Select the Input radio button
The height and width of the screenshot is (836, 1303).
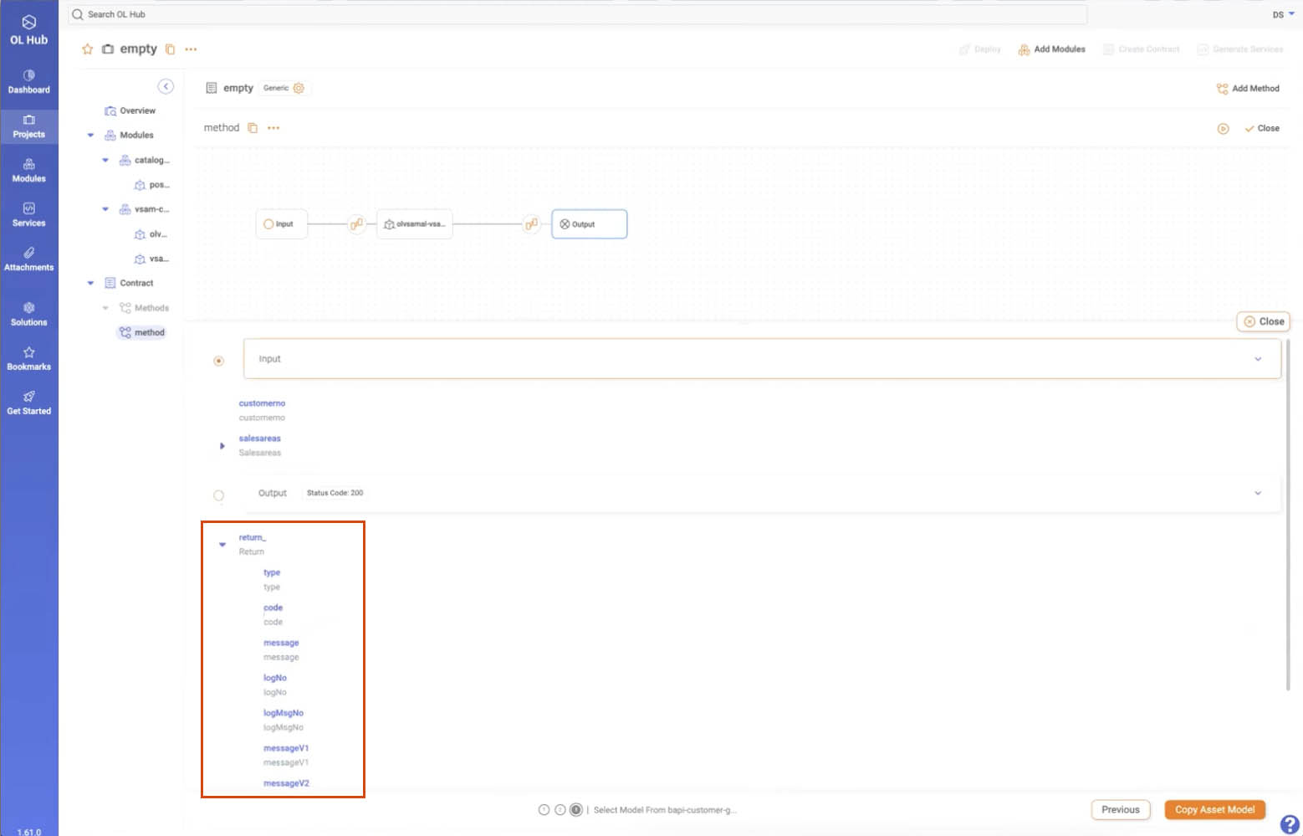click(218, 361)
